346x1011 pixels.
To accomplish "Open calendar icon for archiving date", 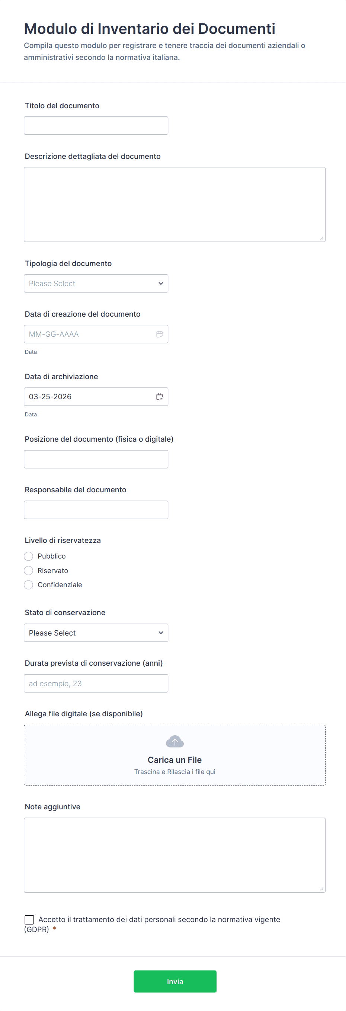I will pos(159,396).
